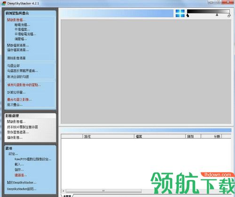The width and height of the screenshot is (235, 197).
Task: Clear the image list (清除影像清單)
Action: point(16,58)
